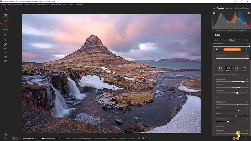Toggle filter visibility icon right of Добавить фильтр

click(246, 49)
